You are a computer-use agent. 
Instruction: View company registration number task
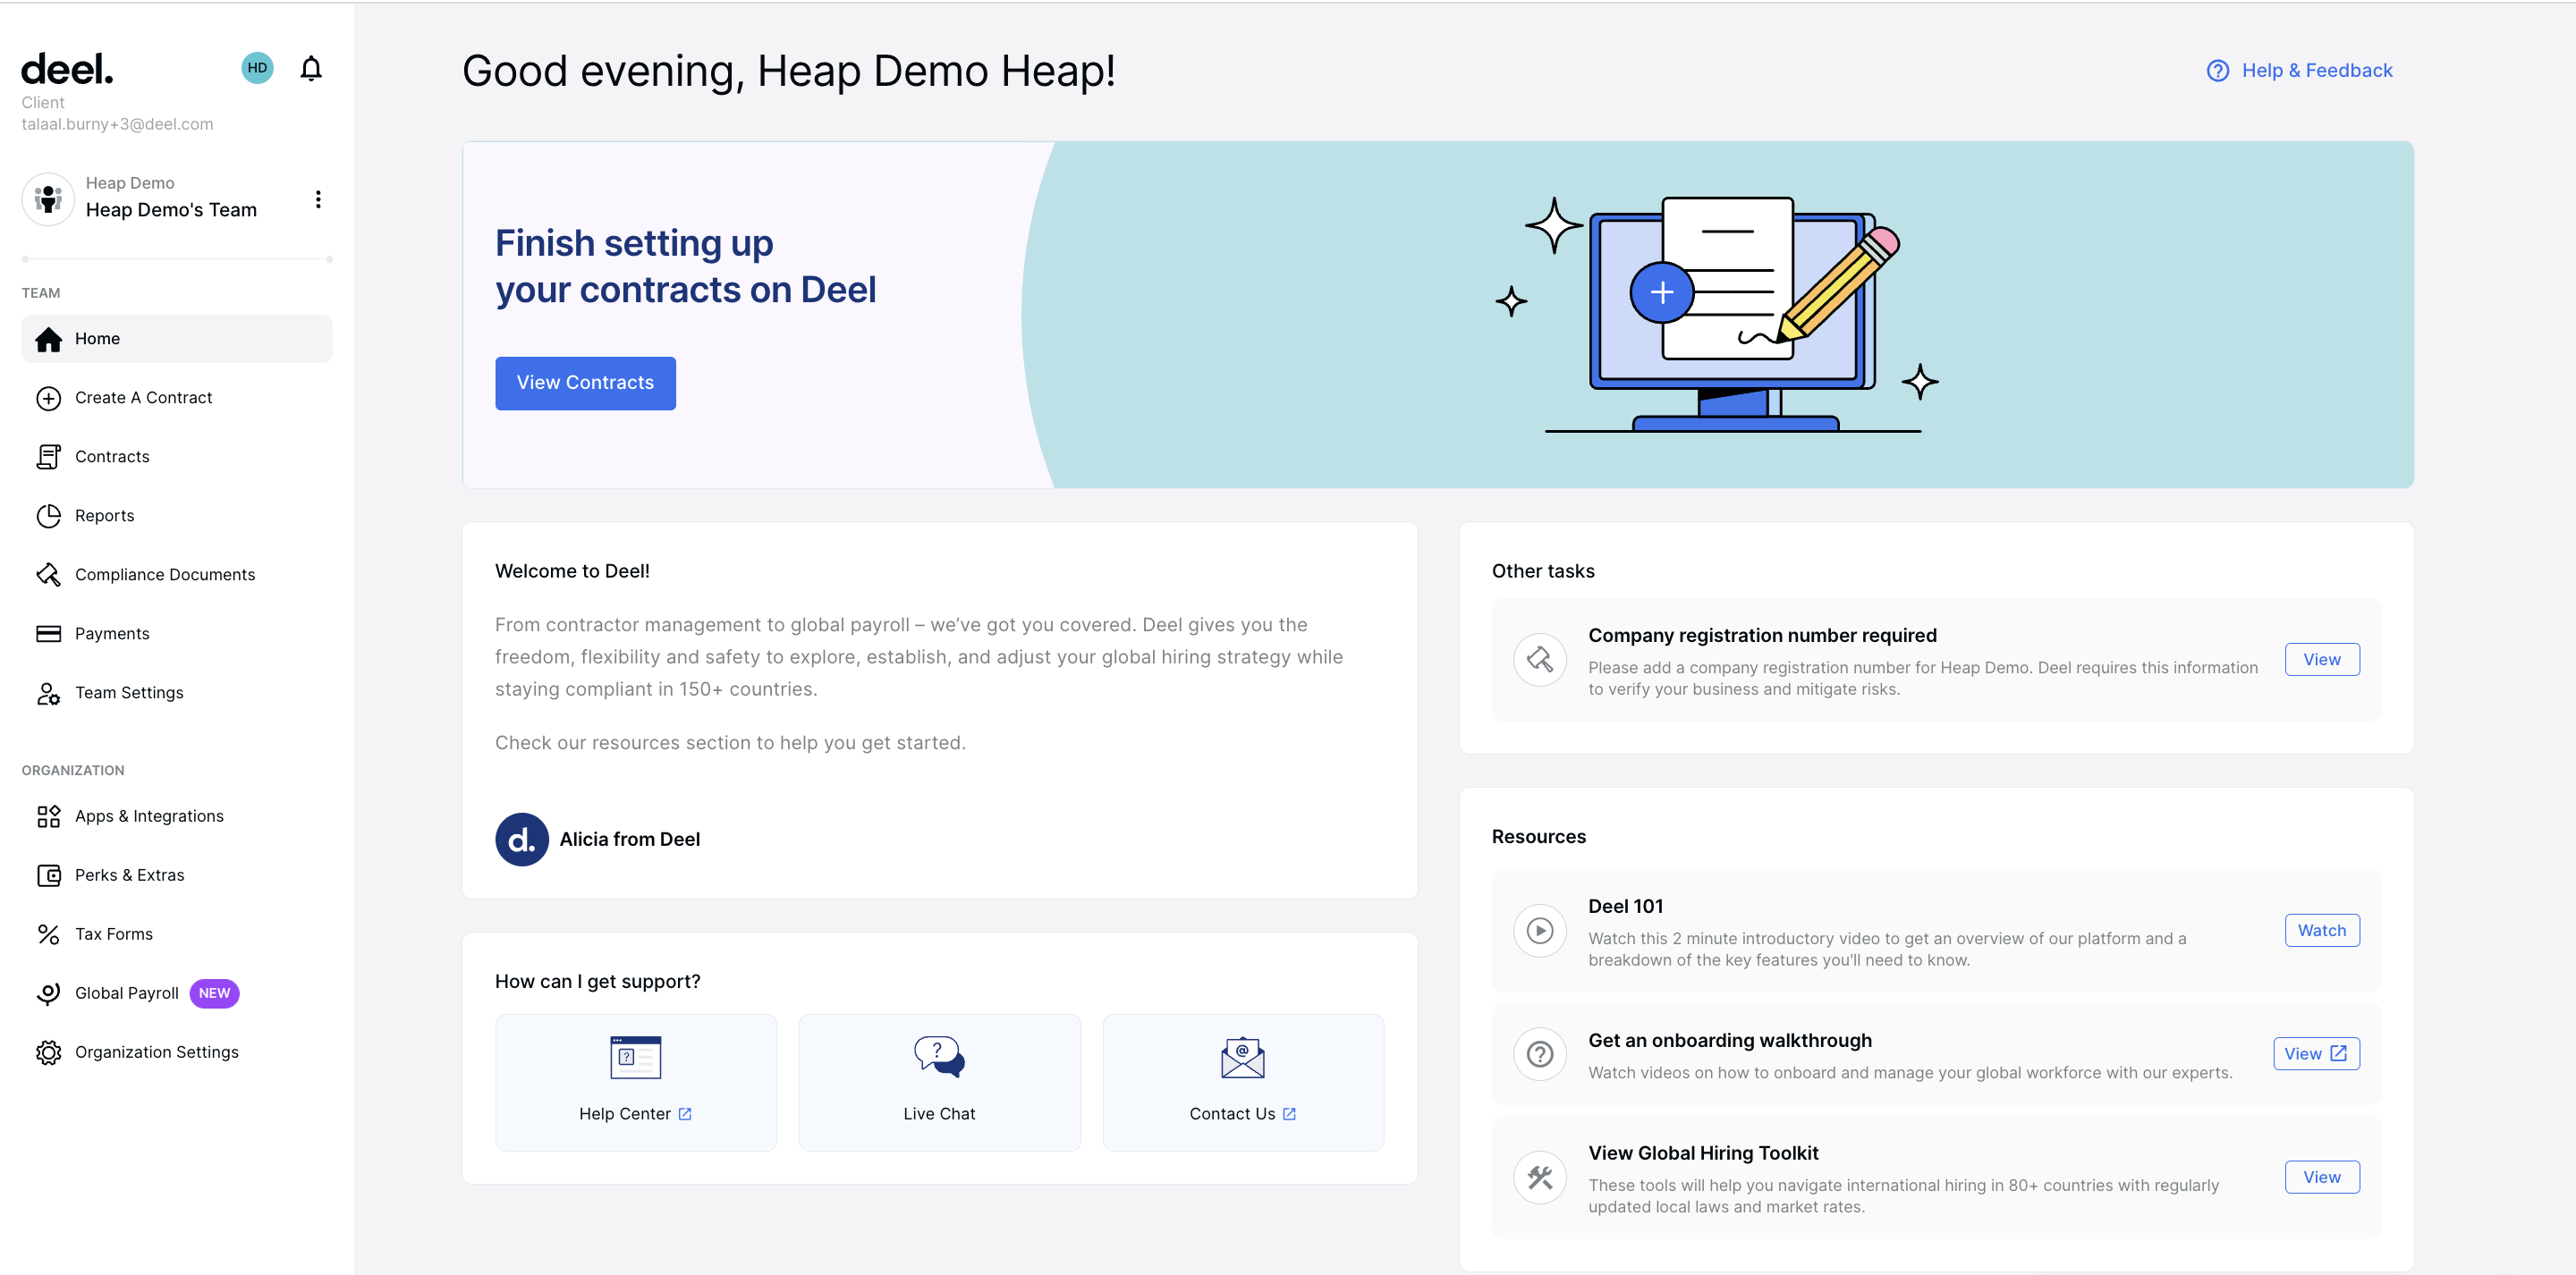click(x=2321, y=659)
